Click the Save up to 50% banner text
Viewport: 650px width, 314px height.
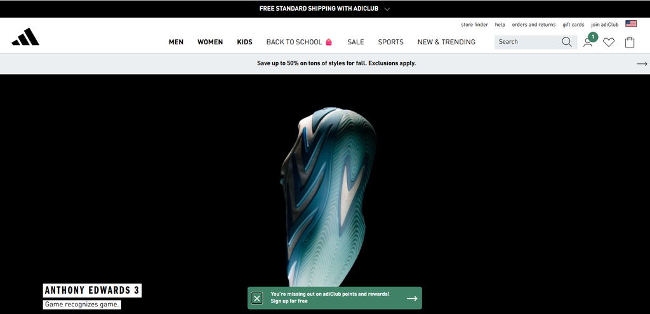(336, 63)
